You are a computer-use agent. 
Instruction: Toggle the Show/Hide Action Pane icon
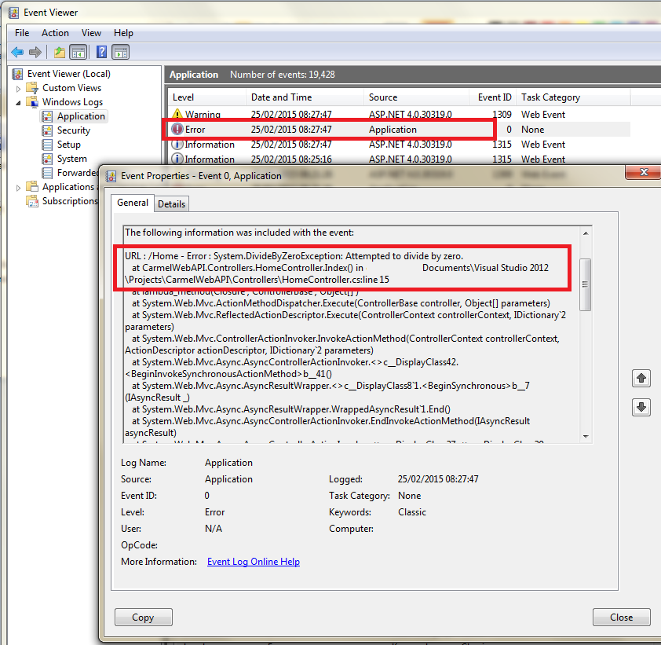(x=121, y=53)
